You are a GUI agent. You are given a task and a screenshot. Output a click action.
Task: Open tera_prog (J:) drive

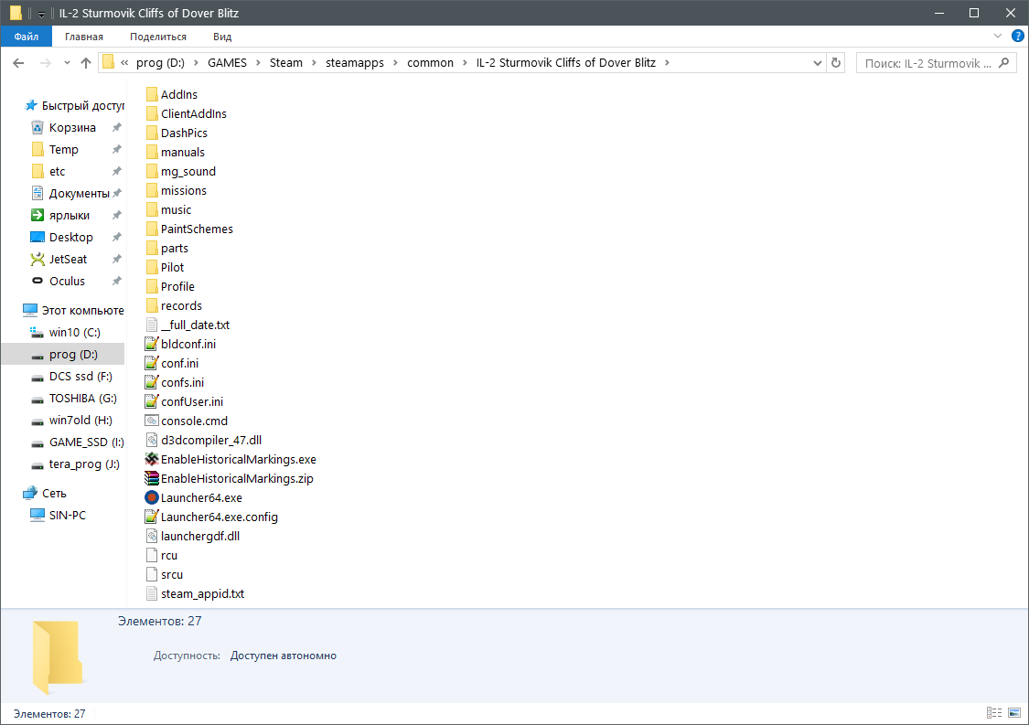[84, 464]
